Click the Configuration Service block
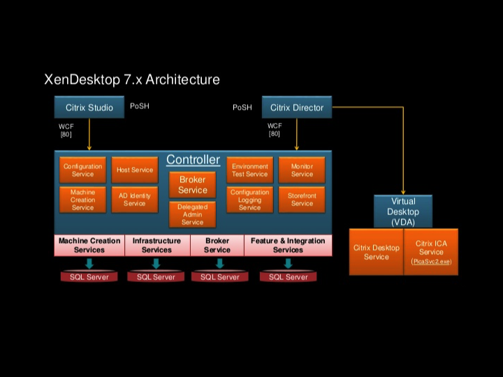The height and width of the screenshot is (377, 503). pos(82,170)
